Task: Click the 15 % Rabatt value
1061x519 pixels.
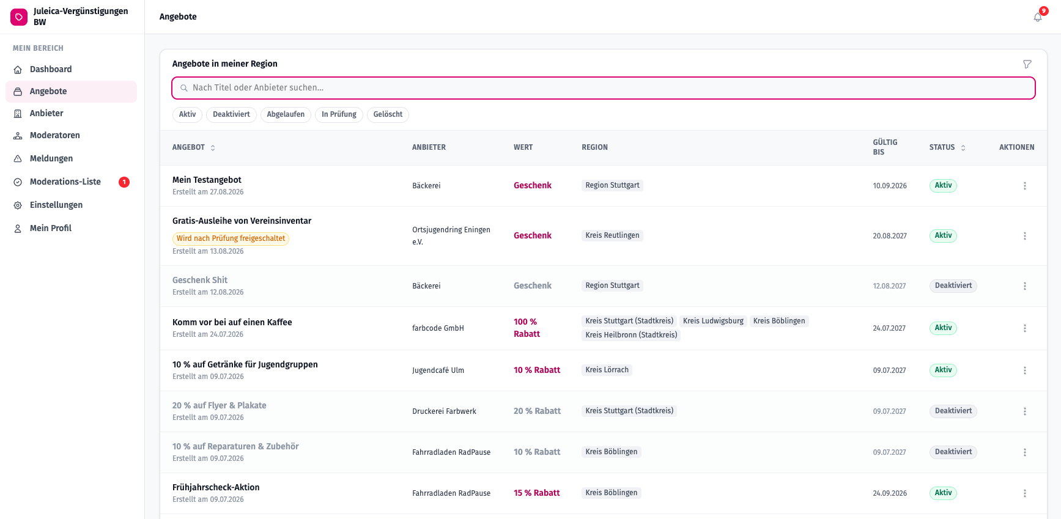Action: (536, 493)
